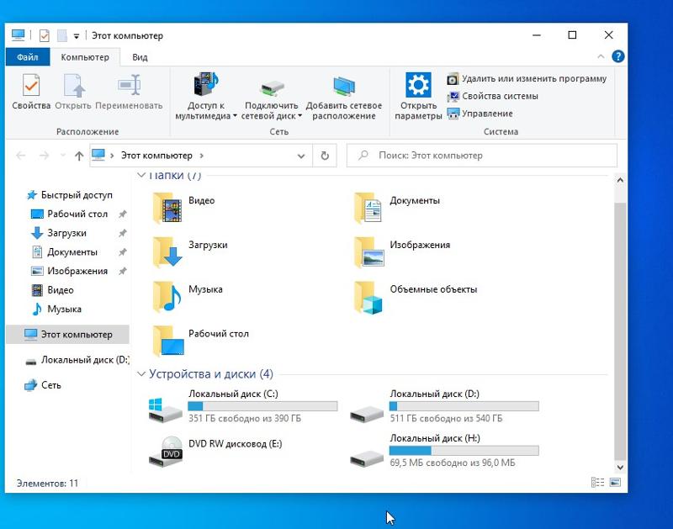673x529 pixels.
Task: Click the H: drive usage bar
Action: (464, 451)
